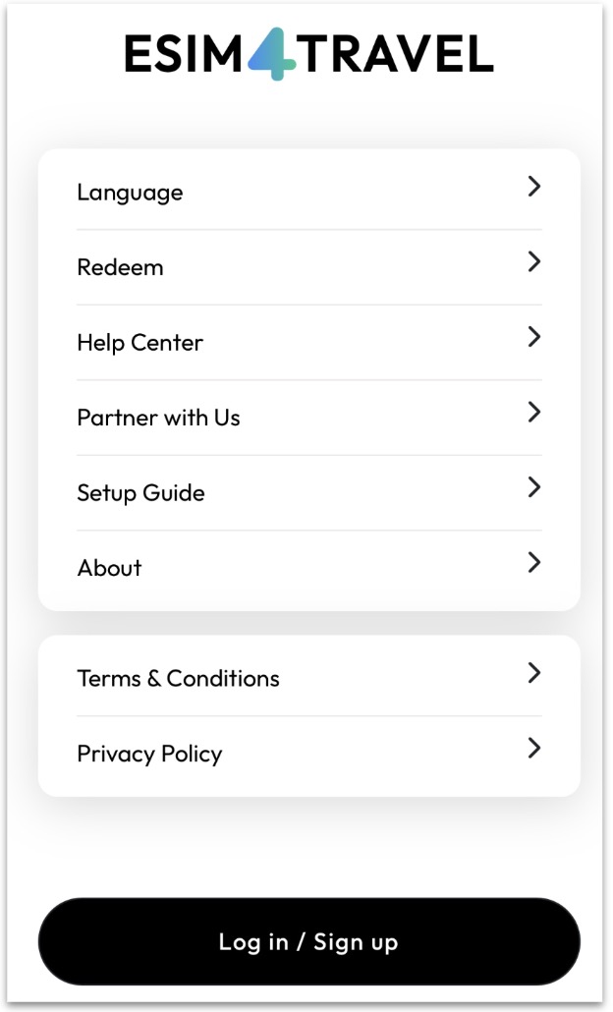Click the chevron arrow beside About
This screenshot has height=1012, width=613.
533,562
